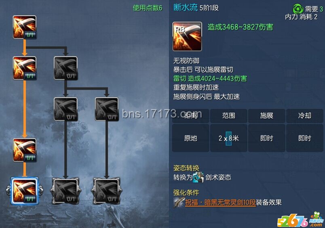Click the 冷却 column header
325x228 pixels.
[x=305, y=115]
